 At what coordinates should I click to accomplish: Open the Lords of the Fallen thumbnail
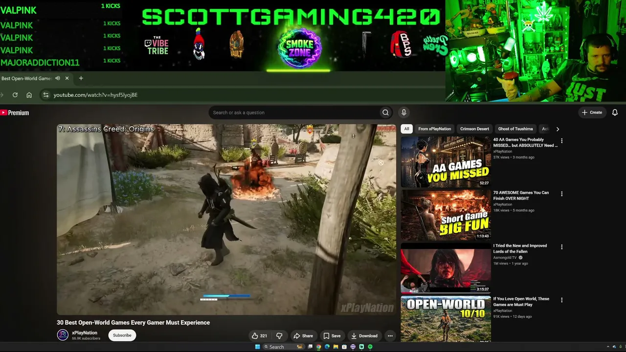click(x=446, y=268)
